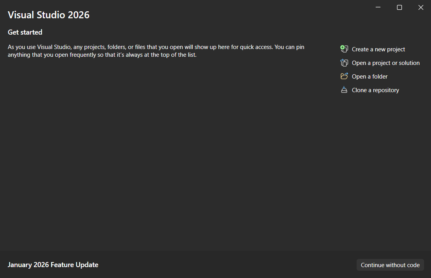Click the Open a project or solution icon
Screen dimensions: 431x278
(344, 63)
